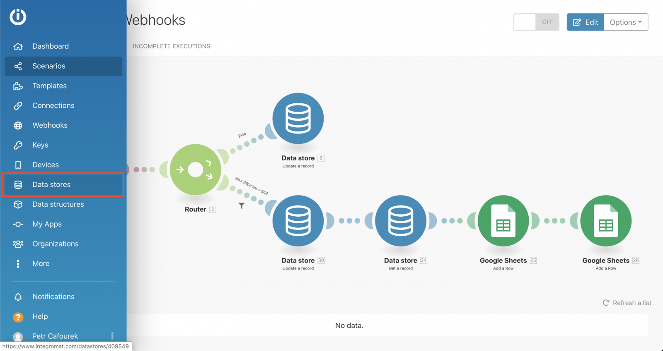Image resolution: width=663 pixels, height=351 pixels.
Task: Open the Dashboard home icon
Action: coord(18,46)
